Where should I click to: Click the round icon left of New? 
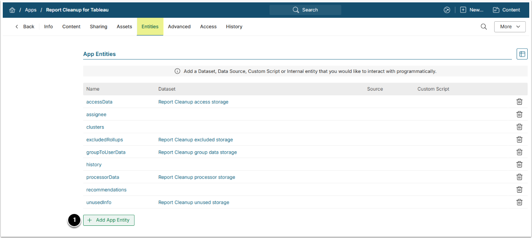(x=447, y=10)
